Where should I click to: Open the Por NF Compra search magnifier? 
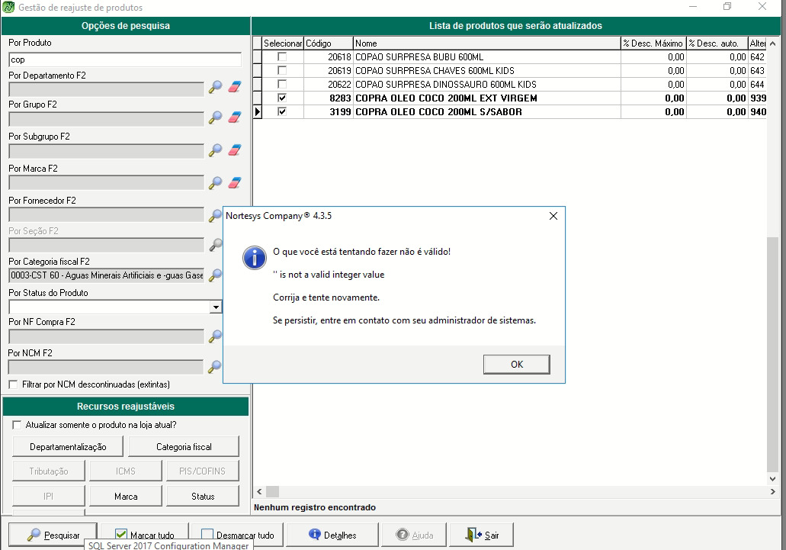[x=216, y=336]
